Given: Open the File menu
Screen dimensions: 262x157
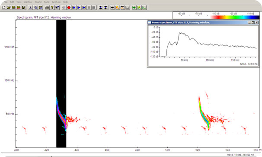Looking at the screenshot, I should point(6,2).
